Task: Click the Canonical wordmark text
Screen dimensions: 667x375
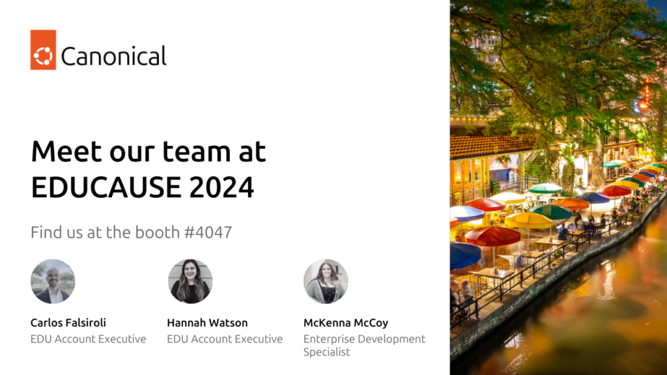Action: coord(113,56)
